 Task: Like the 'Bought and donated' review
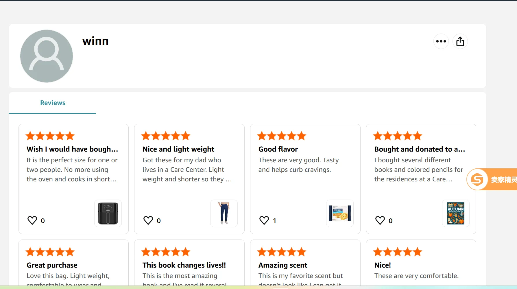(380, 220)
